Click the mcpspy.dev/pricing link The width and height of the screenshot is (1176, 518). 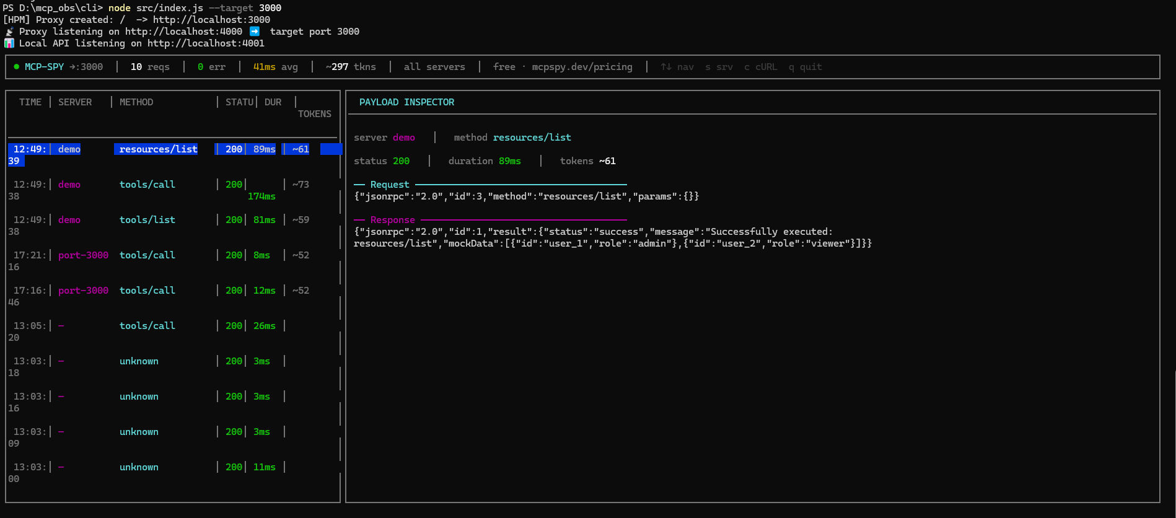(582, 67)
